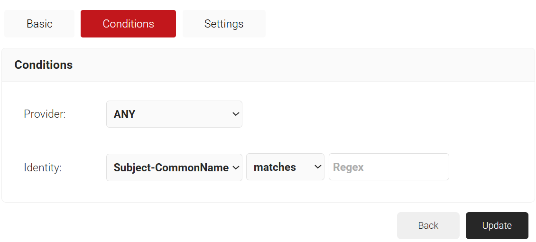
Task: Click the Conditions panel heading
Action: pos(44,65)
